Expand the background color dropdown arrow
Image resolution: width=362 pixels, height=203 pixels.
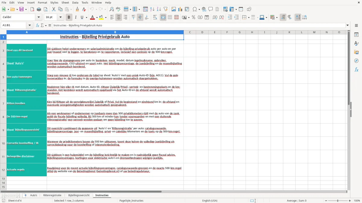(106, 17)
